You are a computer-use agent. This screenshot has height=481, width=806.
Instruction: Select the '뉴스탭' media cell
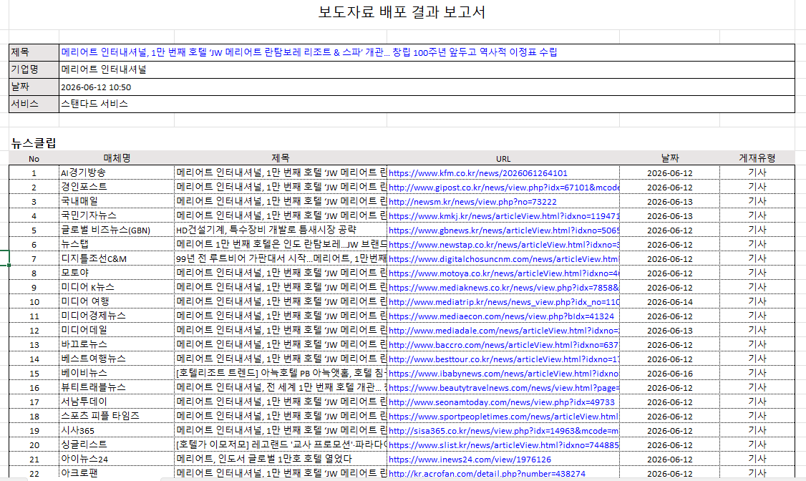click(117, 245)
